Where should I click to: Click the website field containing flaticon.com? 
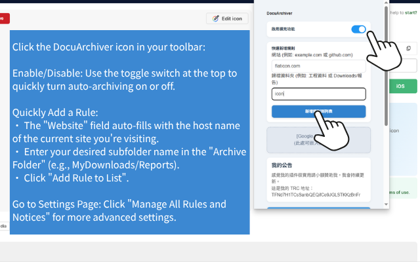[318, 65]
